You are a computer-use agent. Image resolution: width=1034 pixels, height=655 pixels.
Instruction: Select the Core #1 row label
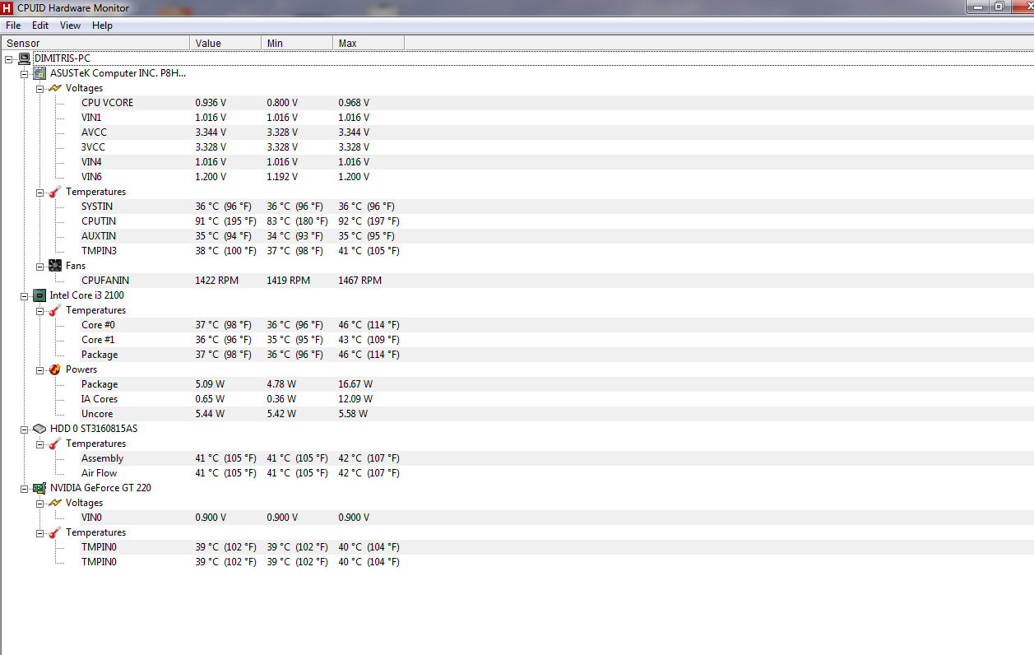98,340
